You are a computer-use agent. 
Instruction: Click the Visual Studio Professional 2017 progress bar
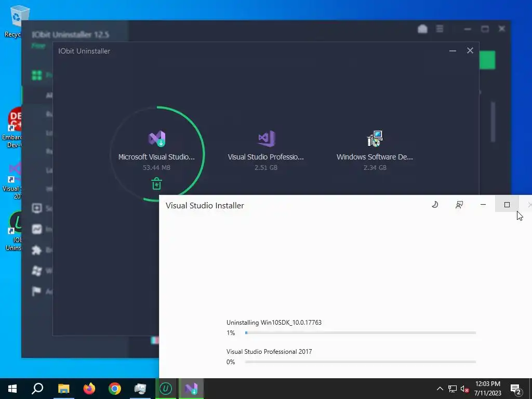(361, 362)
